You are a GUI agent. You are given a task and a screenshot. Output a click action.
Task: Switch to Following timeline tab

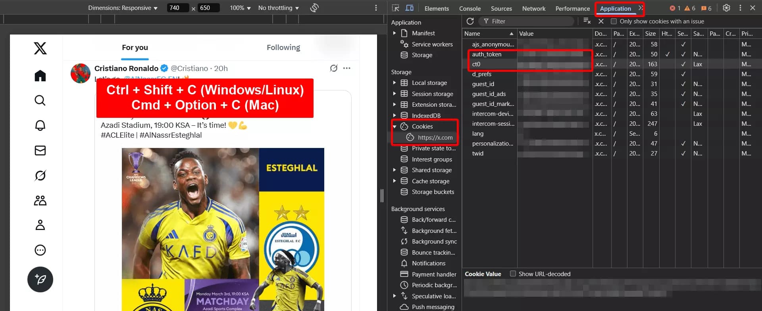(x=283, y=48)
